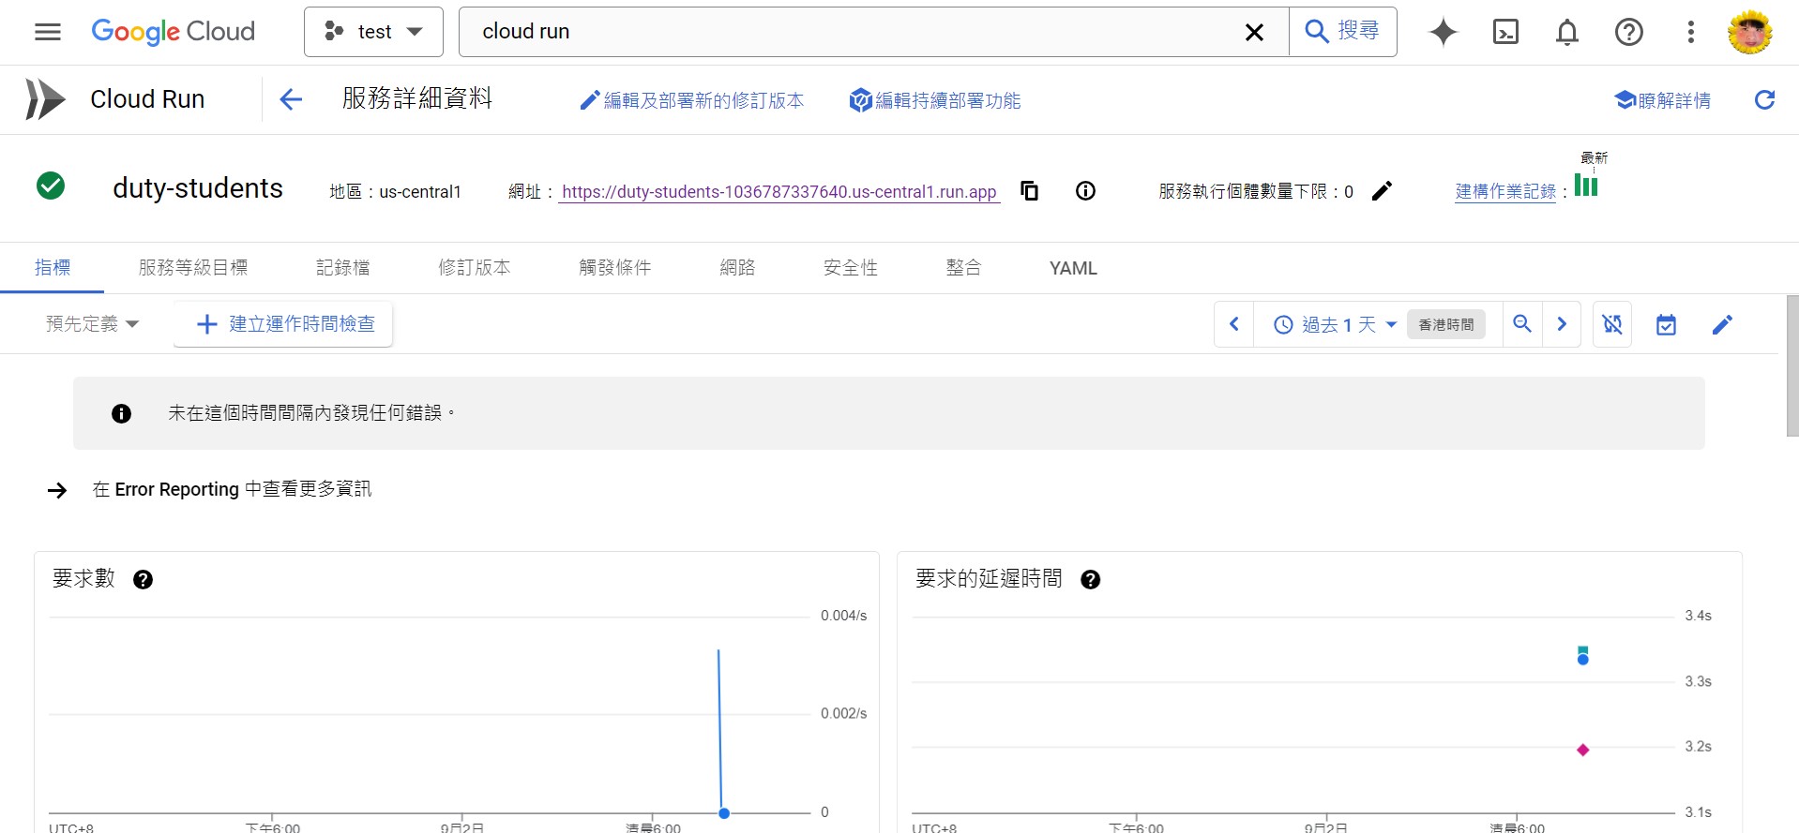This screenshot has height=833, width=1799.
Task: Open the user account avatar
Action: pyautogui.click(x=1750, y=32)
